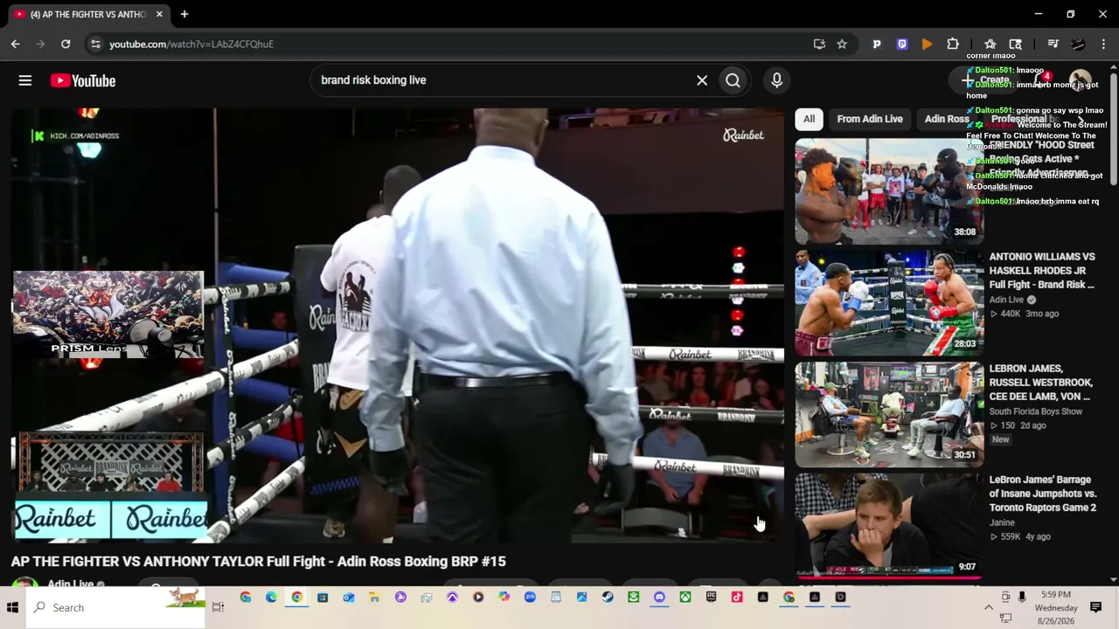This screenshot has height=629, width=1119.
Task: Open the orange play-arrow extension
Action: point(927,44)
